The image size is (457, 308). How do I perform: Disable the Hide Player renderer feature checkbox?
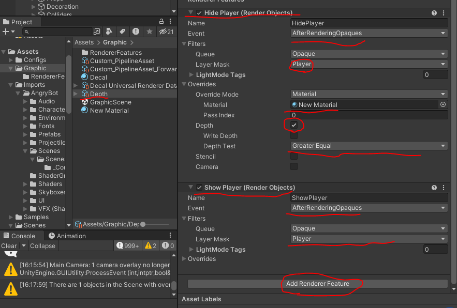pyautogui.click(x=199, y=13)
